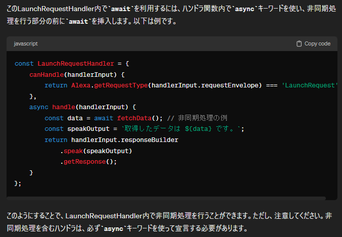Image resolution: width=342 pixels, height=237 pixels.
Task: Click the "fetchData" function call
Action: click(134, 118)
